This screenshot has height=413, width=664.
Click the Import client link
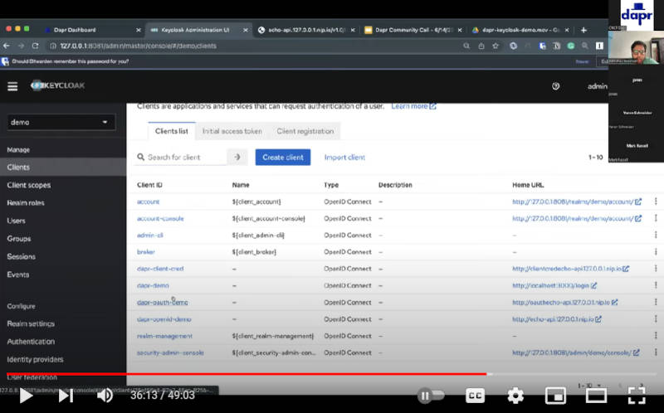(344, 157)
